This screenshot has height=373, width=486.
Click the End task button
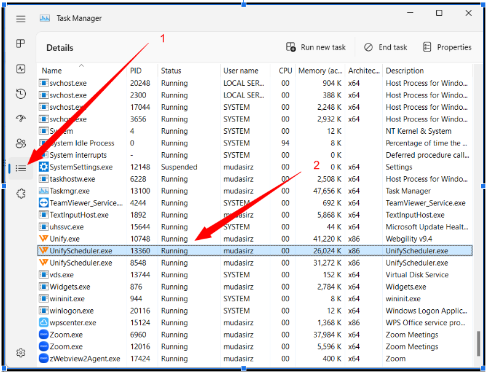point(385,47)
